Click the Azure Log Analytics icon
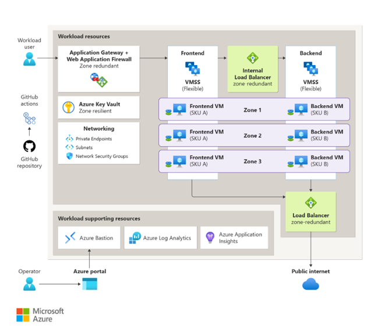The height and width of the screenshot is (336, 385). (135, 238)
